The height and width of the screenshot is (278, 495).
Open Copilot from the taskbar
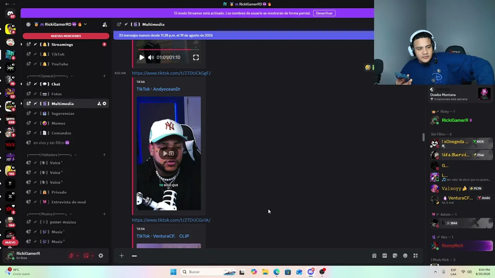click(254, 272)
